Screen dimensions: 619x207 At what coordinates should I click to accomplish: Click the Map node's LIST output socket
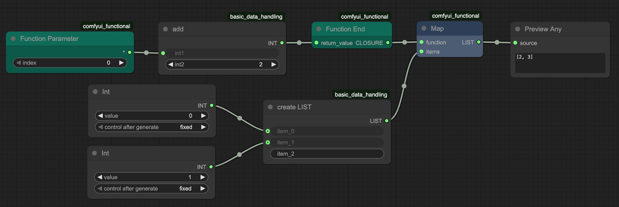(479, 42)
